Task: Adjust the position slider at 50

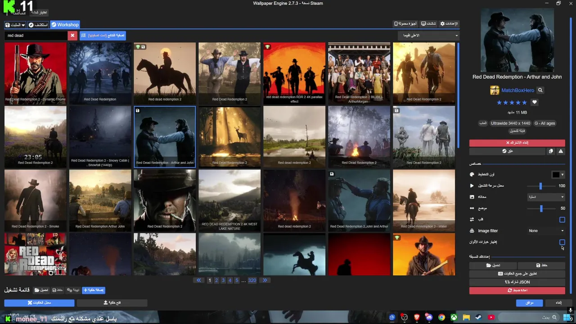Action: (x=541, y=208)
